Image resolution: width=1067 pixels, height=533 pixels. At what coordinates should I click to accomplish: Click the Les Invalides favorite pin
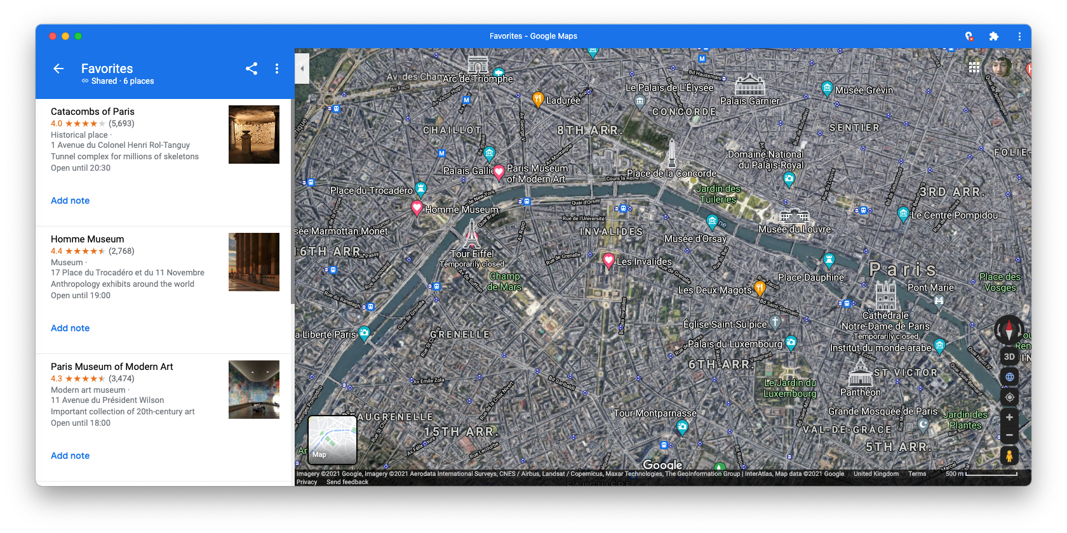608,260
